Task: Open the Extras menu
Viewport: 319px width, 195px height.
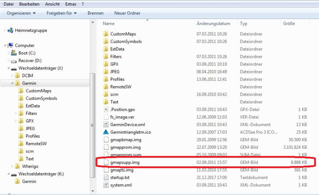Action: coord(71,4)
